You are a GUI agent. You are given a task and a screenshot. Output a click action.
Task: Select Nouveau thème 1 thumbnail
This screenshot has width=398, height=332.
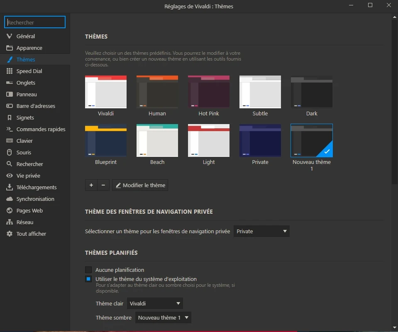[x=312, y=140]
